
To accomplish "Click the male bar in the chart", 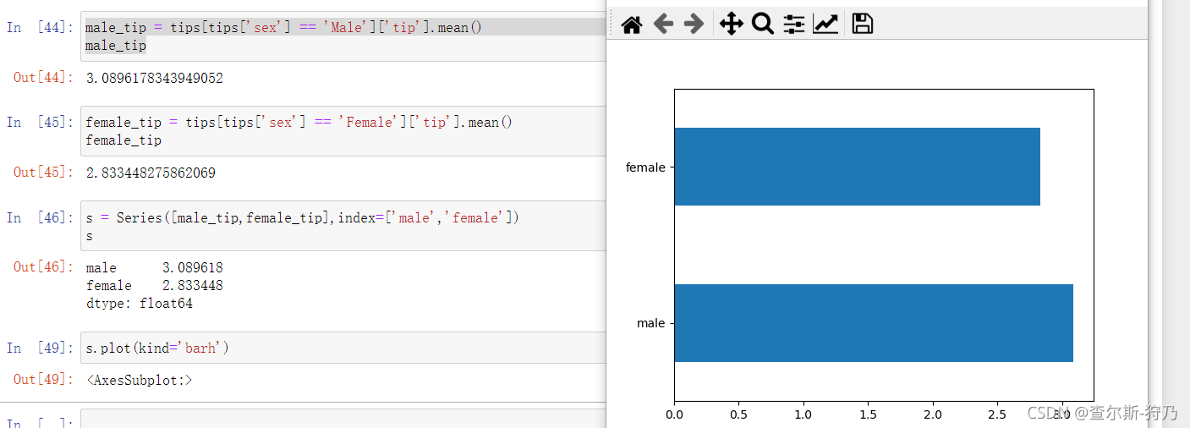I will (x=874, y=323).
